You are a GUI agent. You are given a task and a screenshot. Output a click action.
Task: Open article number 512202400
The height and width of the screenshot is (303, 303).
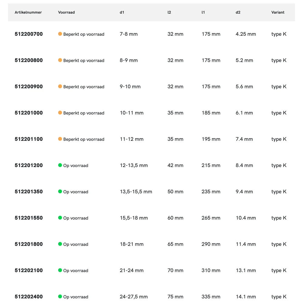(x=28, y=297)
